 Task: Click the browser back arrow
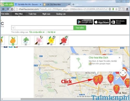[x=3, y=9]
